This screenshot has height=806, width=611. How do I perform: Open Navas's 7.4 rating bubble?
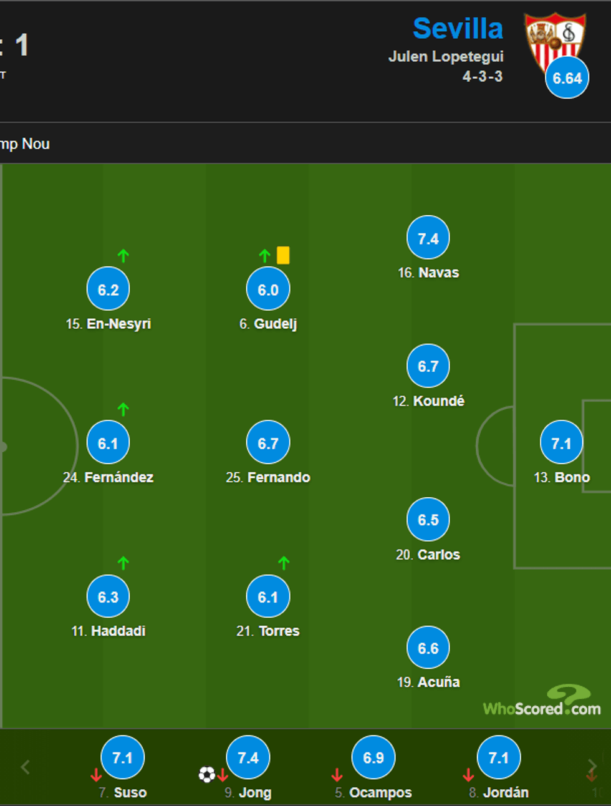[x=428, y=238]
